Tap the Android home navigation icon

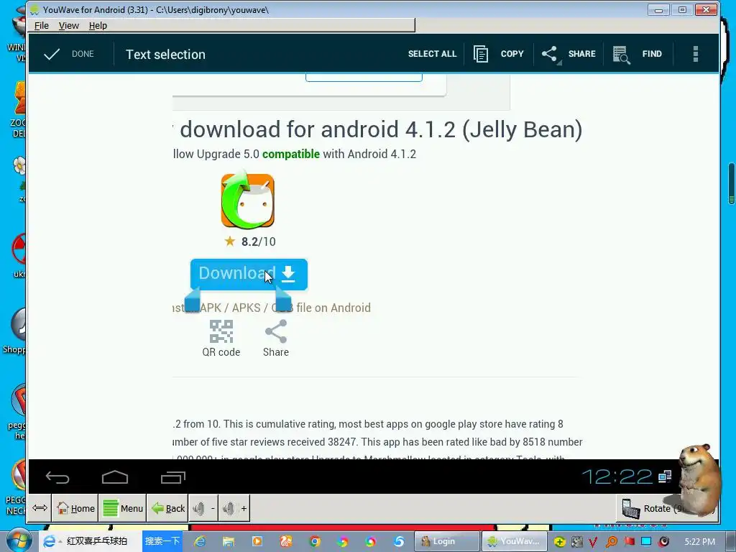(115, 477)
